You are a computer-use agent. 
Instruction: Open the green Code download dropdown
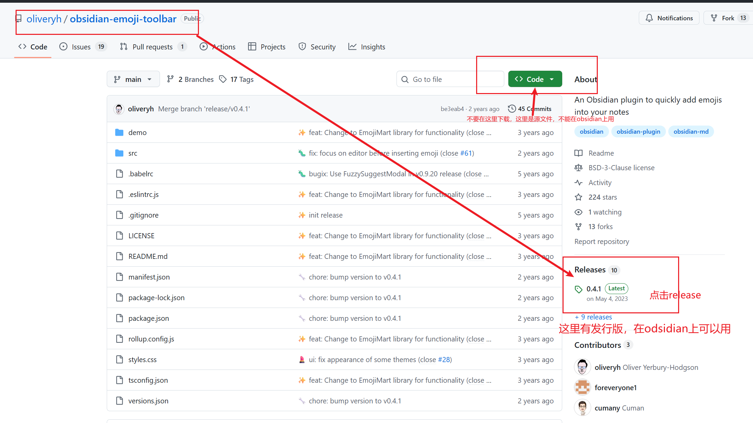click(x=535, y=79)
